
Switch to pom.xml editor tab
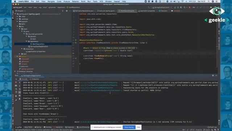[x=106, y=11]
